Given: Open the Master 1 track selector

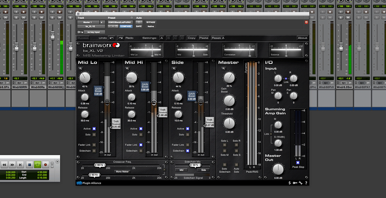Looking at the screenshot, I should click(88, 22).
